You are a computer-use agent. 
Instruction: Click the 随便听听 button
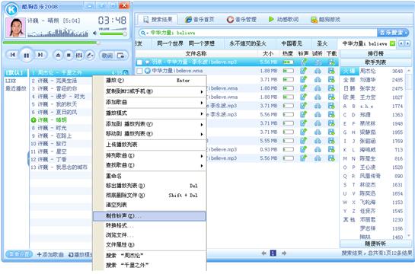point(375,244)
